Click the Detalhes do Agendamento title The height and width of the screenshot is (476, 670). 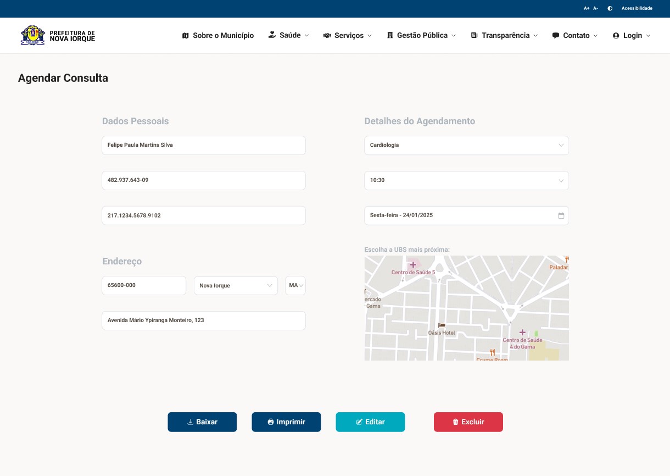point(420,121)
